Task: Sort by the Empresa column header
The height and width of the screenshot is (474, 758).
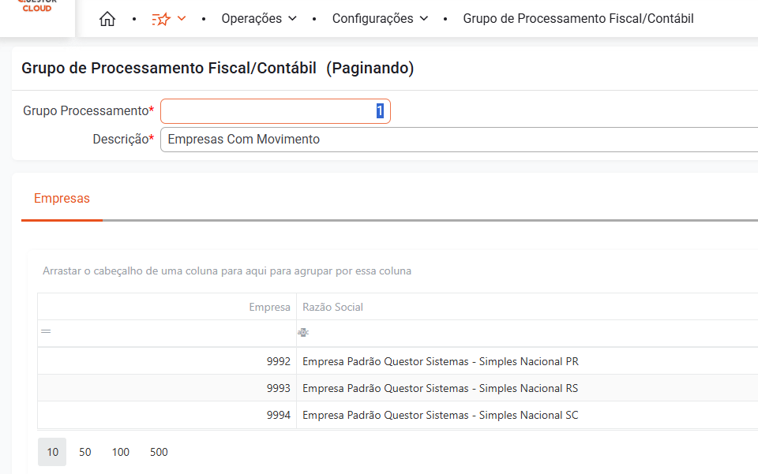Action: pos(167,307)
